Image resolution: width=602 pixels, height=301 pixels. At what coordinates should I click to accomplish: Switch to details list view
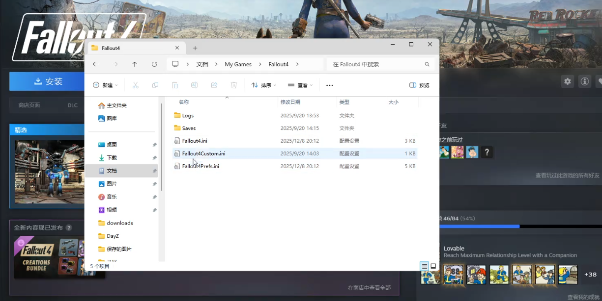pos(425,266)
